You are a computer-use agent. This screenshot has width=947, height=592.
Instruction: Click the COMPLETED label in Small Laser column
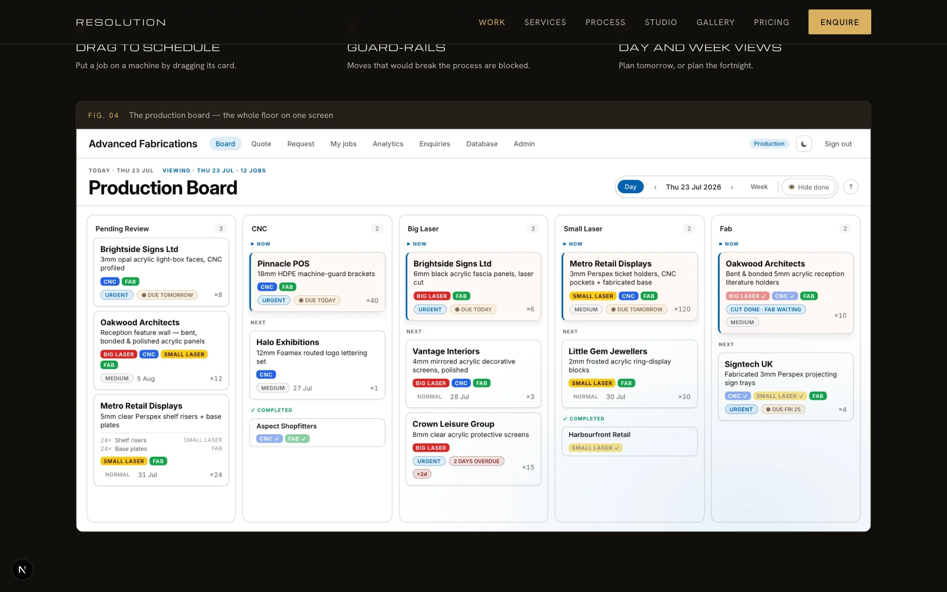click(x=583, y=419)
